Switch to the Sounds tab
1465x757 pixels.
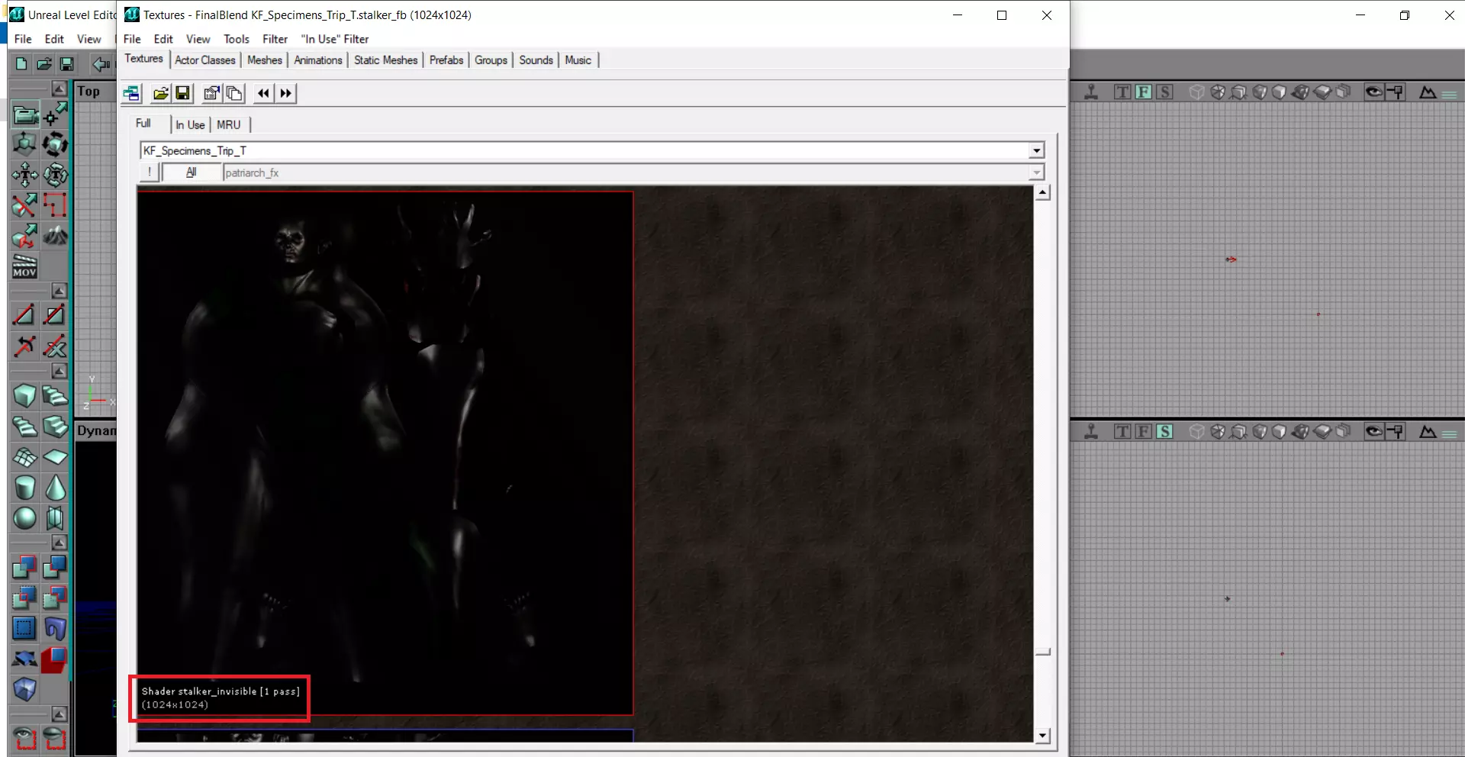(536, 60)
